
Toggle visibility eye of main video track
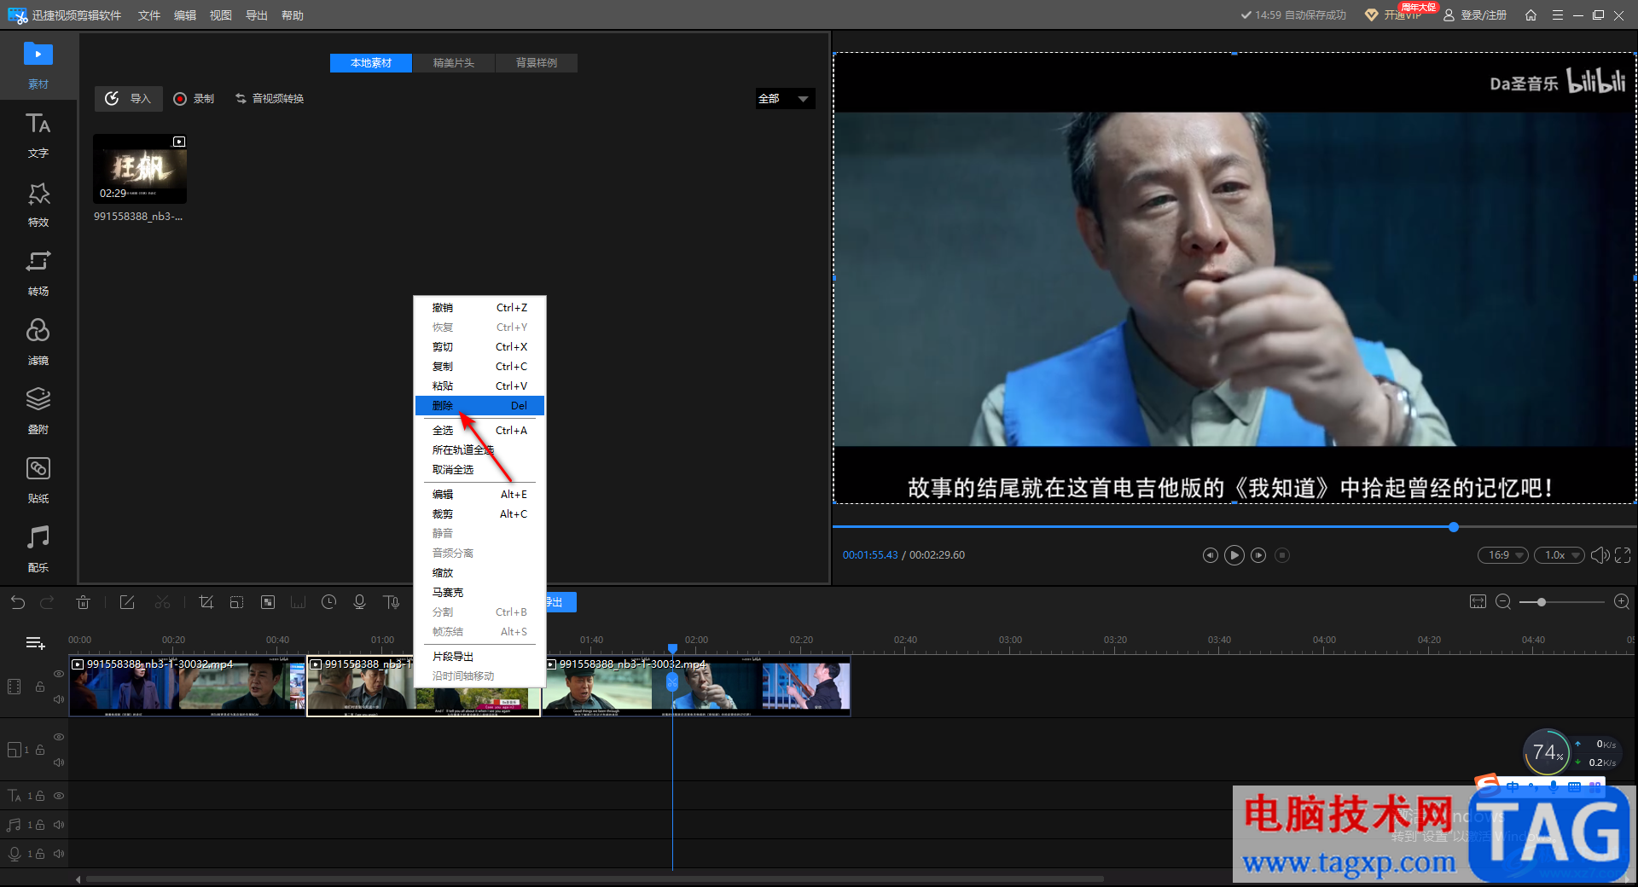[x=59, y=674]
